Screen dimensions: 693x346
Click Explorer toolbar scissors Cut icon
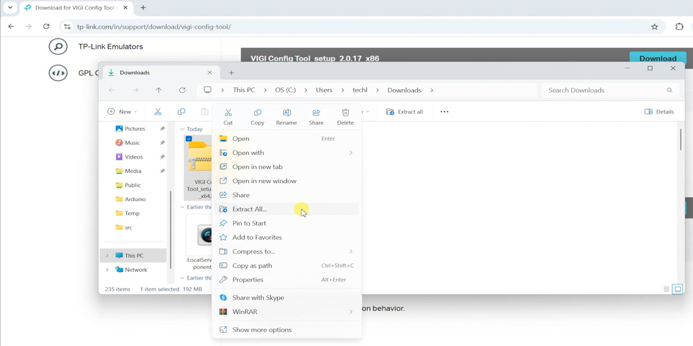158,112
